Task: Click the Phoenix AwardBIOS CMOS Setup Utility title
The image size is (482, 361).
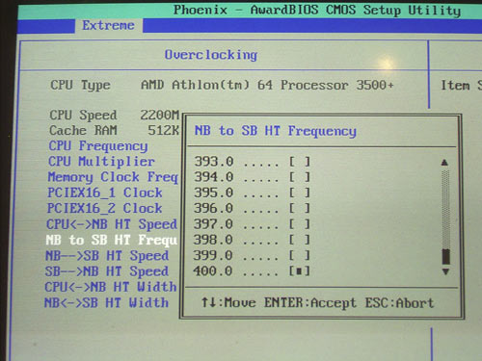Action: click(317, 11)
